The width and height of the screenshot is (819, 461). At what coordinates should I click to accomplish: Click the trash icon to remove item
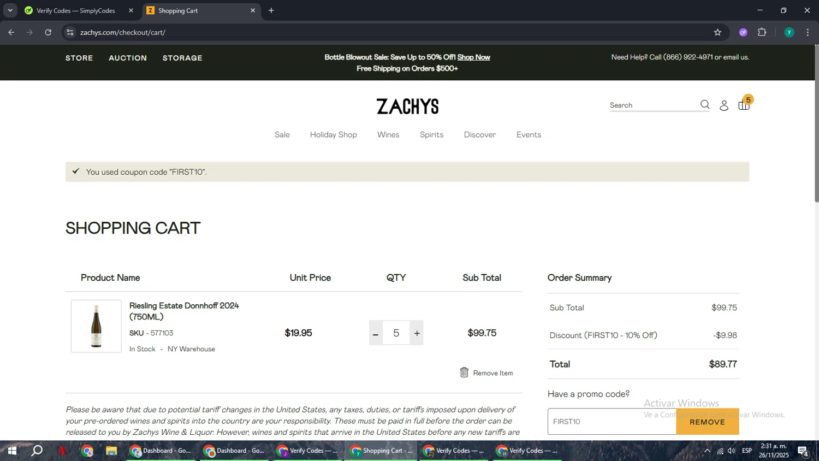coord(464,373)
